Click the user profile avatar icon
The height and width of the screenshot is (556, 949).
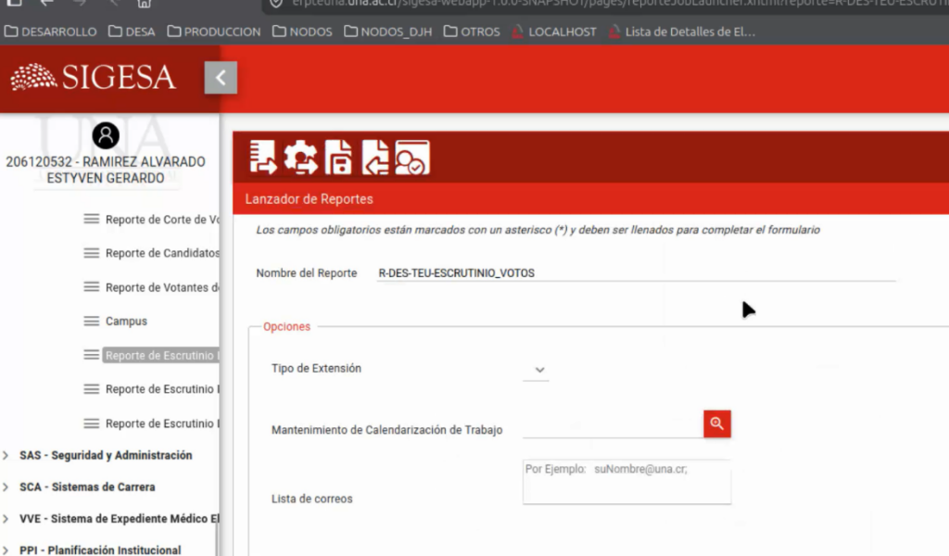pos(106,135)
